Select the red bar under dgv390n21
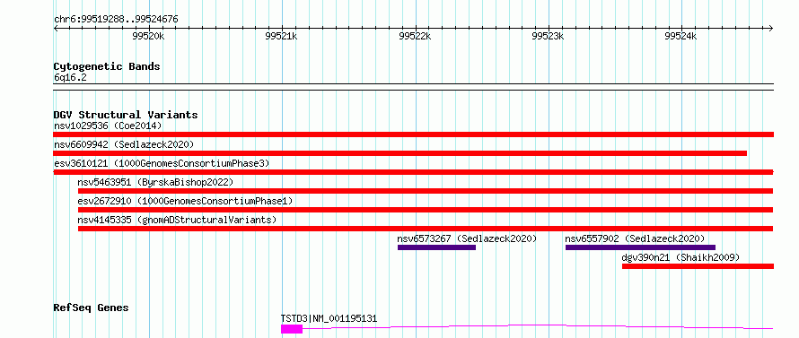The width and height of the screenshot is (799, 338). (698, 266)
